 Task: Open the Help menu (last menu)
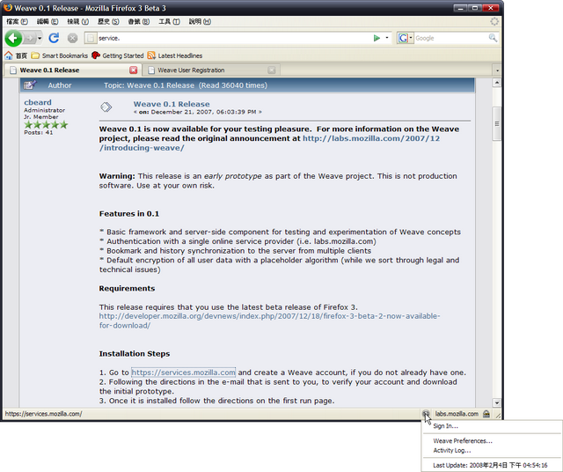[x=200, y=21]
